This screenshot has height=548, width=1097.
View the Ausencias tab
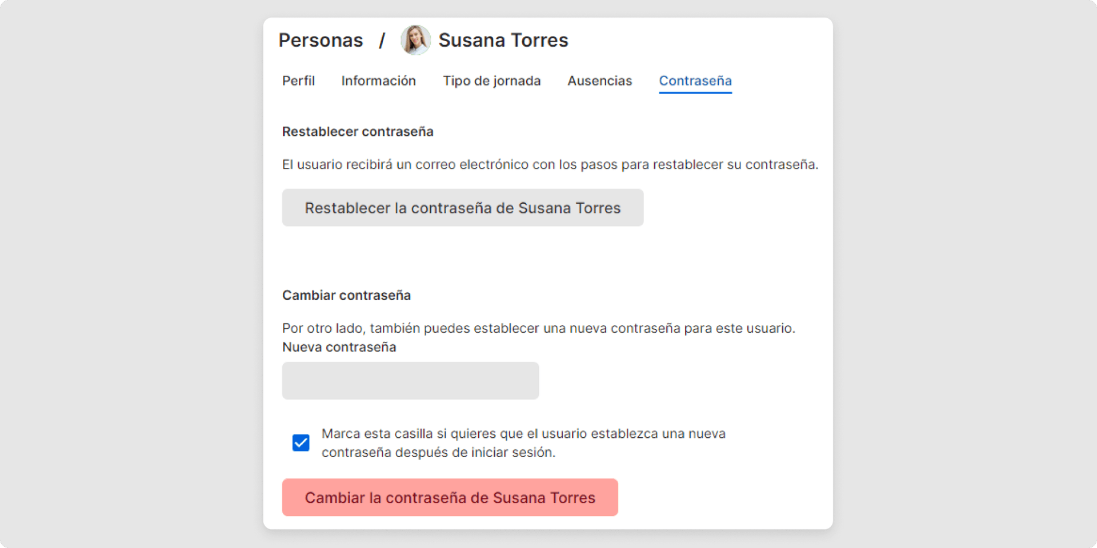599,81
